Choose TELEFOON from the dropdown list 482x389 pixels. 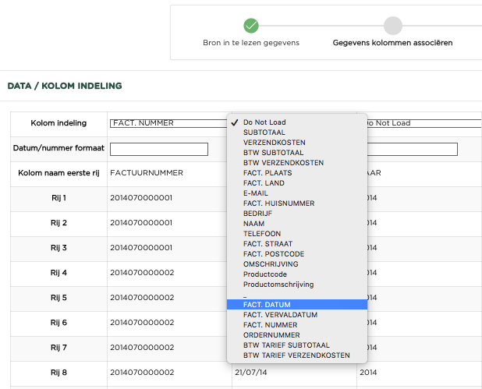[x=262, y=234]
